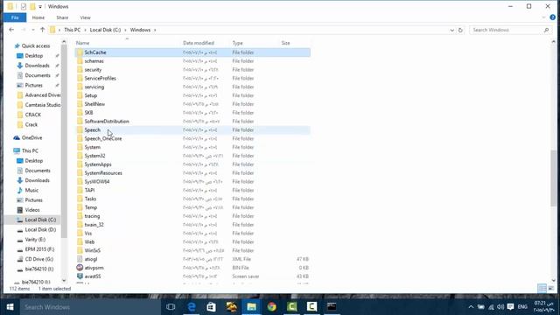Open the View ribbon tab
Image resolution: width=560 pixels, height=315 pixels.
point(85,17)
